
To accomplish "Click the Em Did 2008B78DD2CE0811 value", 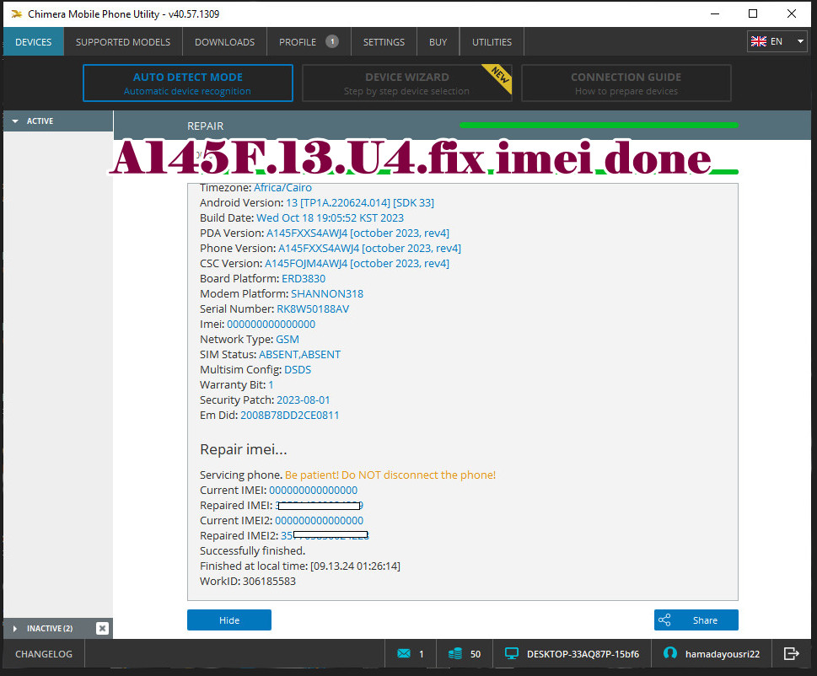I will point(289,415).
